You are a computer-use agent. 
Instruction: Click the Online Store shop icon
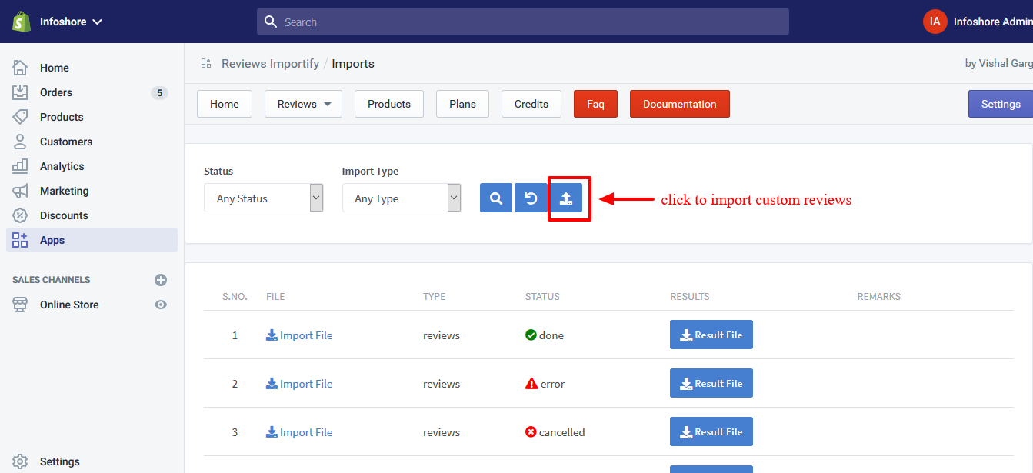click(20, 305)
